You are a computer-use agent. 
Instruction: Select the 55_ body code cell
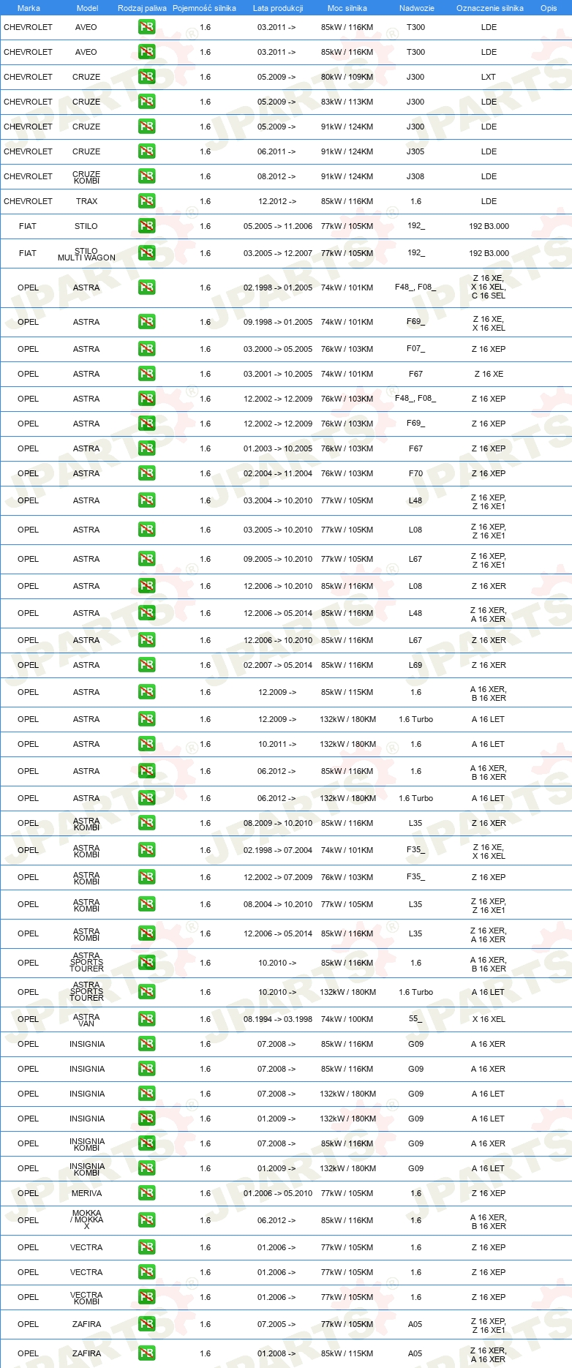pyautogui.click(x=415, y=1019)
